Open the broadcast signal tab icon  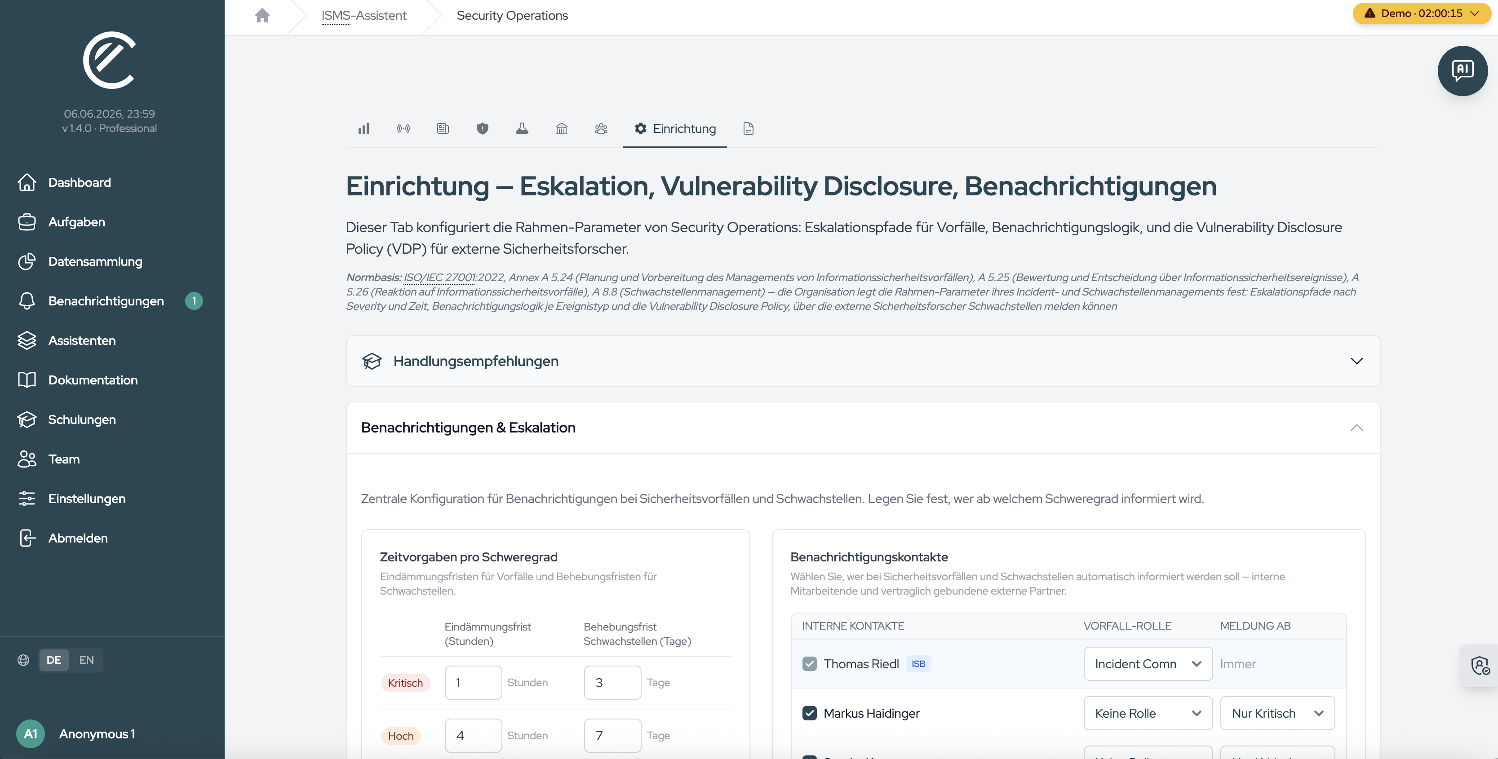click(x=403, y=128)
